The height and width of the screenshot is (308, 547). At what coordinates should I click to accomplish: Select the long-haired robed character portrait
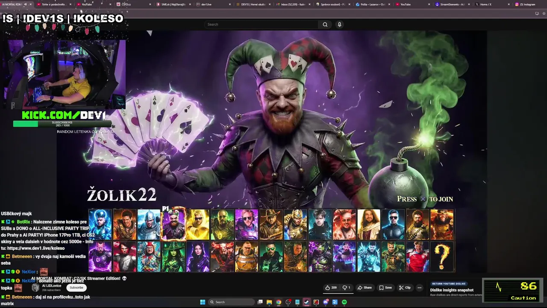coord(369,224)
